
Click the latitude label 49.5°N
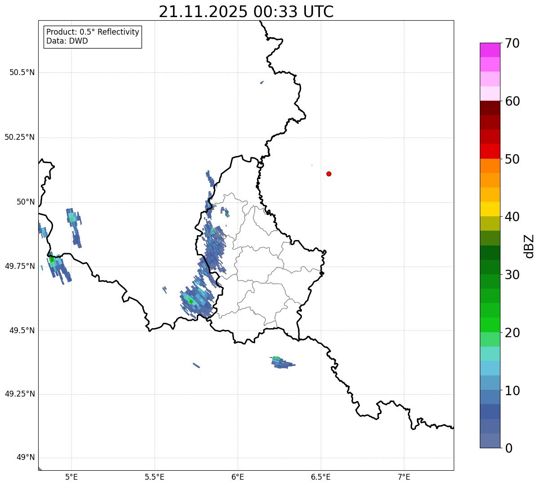coord(22,330)
